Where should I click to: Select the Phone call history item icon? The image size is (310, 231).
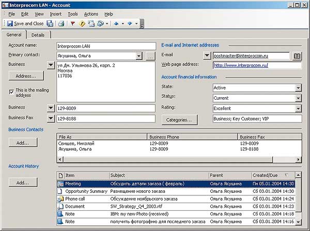pos(60,198)
